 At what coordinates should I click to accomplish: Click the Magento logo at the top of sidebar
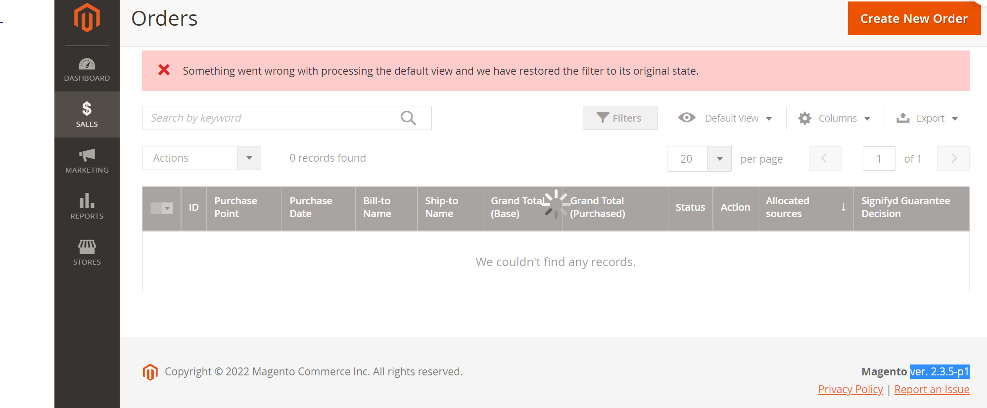coord(87,17)
